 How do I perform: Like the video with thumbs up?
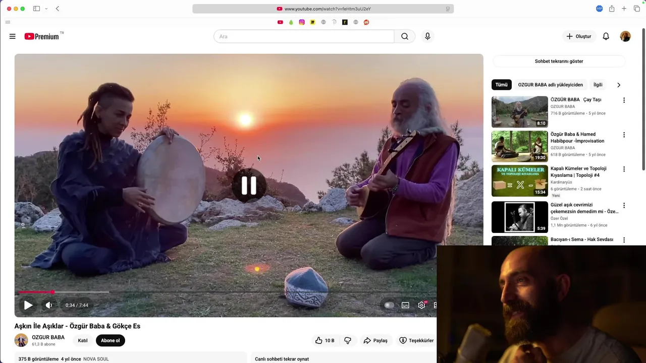pyautogui.click(x=325, y=340)
